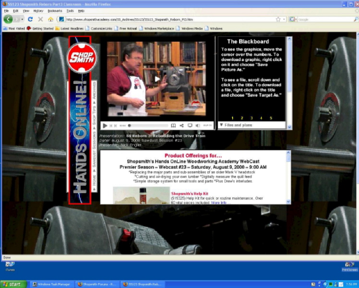The height and width of the screenshot is (288, 359).
Task: Switch to Windows Task Manager taskbar button
Action: click(x=51, y=284)
